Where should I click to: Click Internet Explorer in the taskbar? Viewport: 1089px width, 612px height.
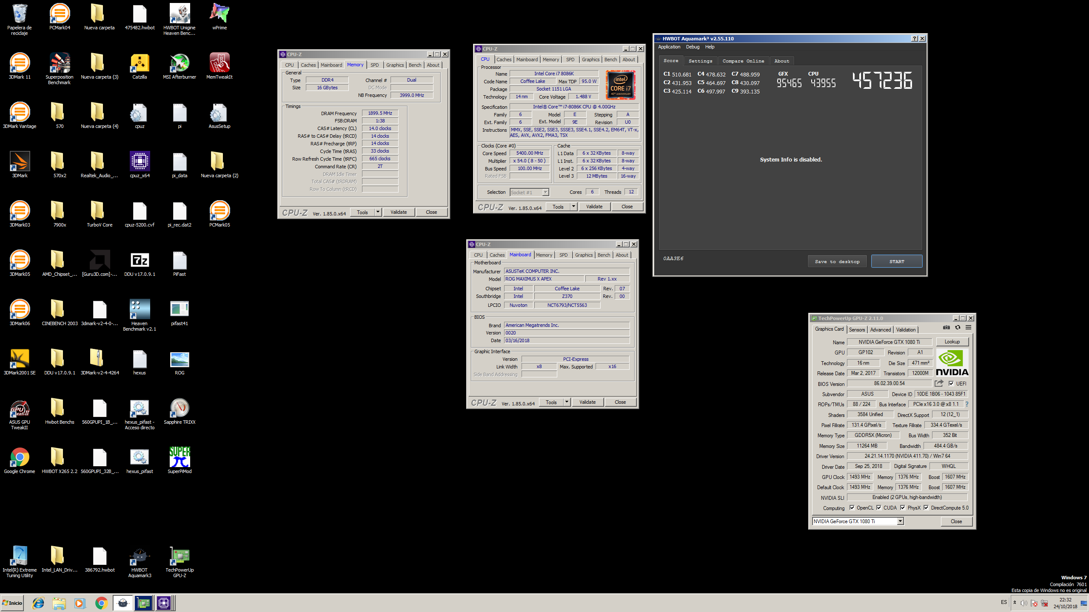pos(38,603)
